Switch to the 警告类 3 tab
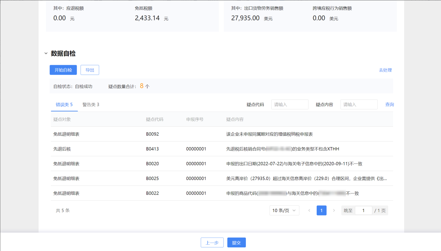The width and height of the screenshot is (441, 251). tap(91, 105)
